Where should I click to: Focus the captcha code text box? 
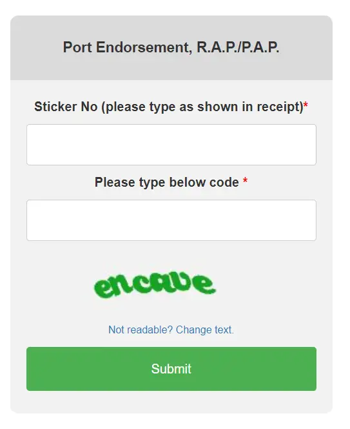(171, 220)
